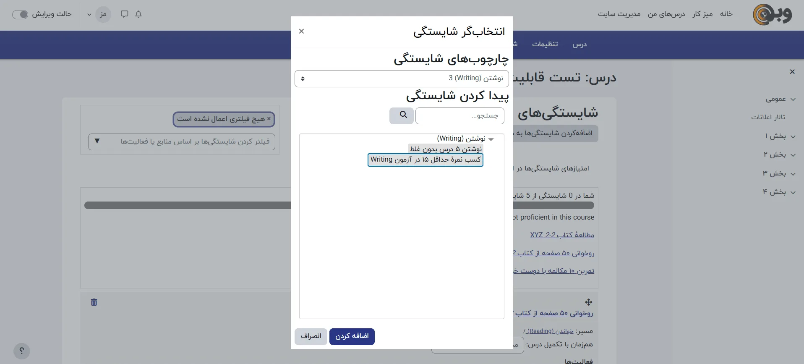Click the اضافه کردن button
Image resolution: width=804 pixels, height=364 pixels.
pyautogui.click(x=352, y=336)
